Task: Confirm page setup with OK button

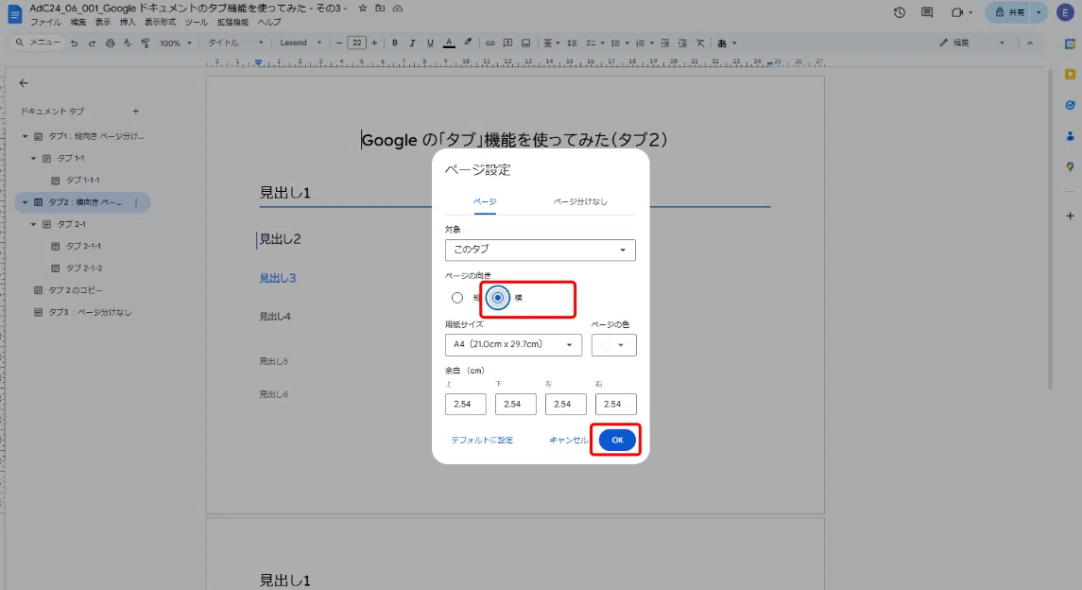Action: click(617, 441)
